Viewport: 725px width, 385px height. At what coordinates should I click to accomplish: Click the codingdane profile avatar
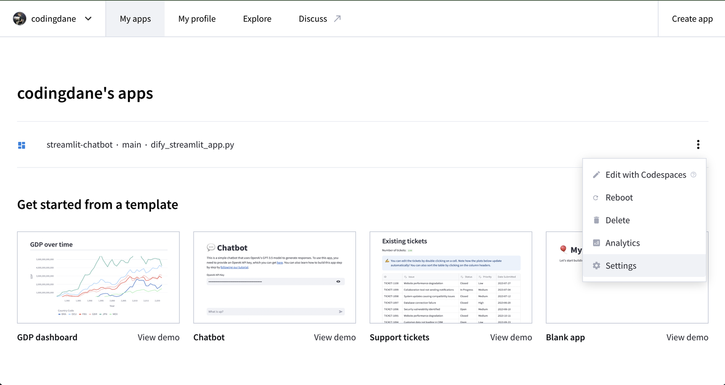click(x=20, y=19)
